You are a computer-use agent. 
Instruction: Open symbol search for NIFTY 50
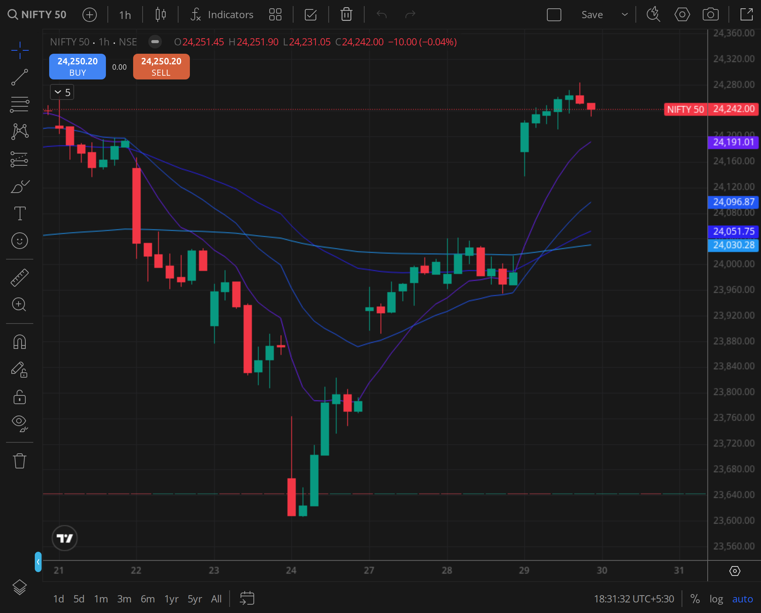pos(37,15)
